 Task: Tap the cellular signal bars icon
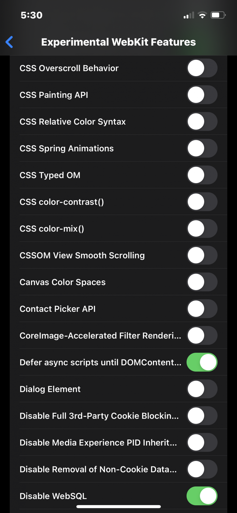(x=189, y=15)
